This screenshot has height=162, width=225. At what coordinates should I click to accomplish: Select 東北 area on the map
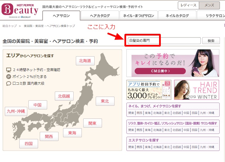pyautogui.click(x=105, y=101)
